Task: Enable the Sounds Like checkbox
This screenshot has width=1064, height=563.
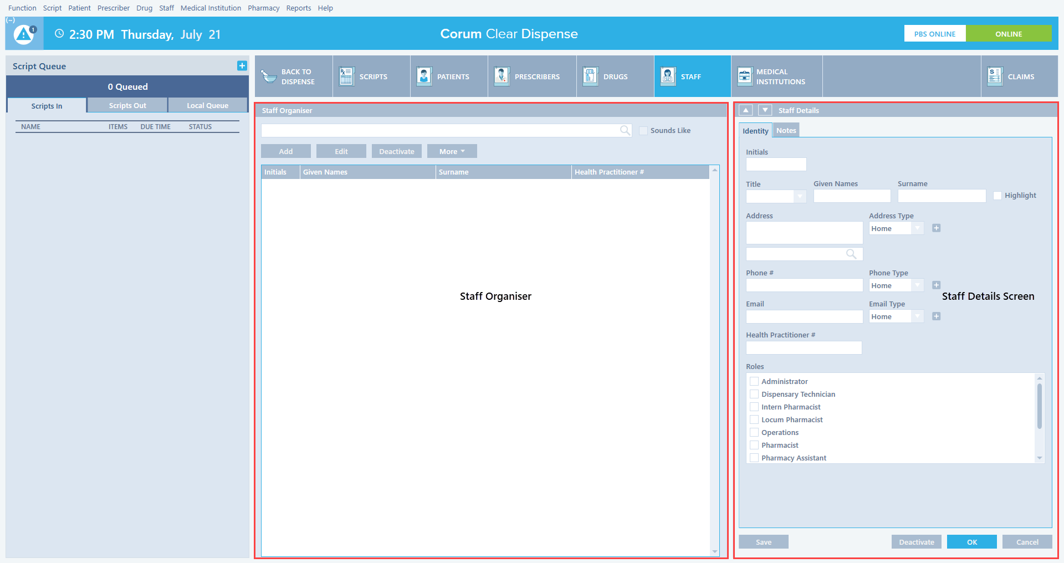Action: 643,131
